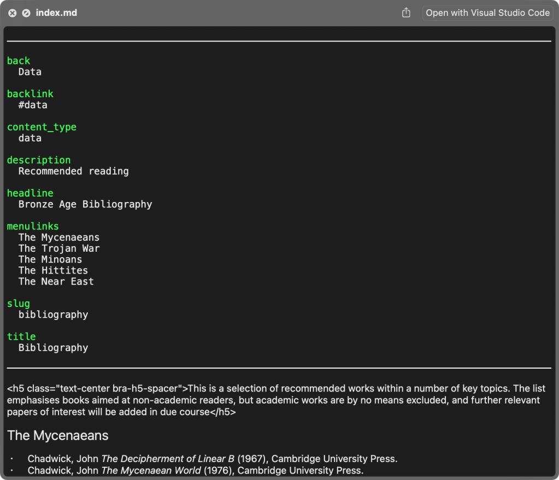Viewport: 559px width, 480px height.
Task: Select The Hittites menu link
Action: (x=52, y=270)
